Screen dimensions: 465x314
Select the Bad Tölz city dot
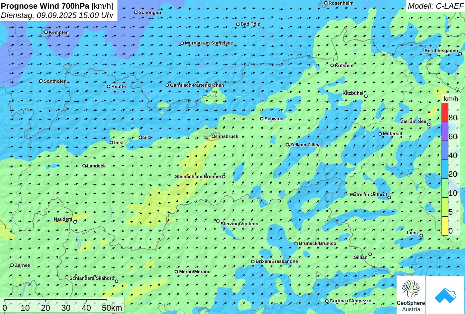[238, 24]
